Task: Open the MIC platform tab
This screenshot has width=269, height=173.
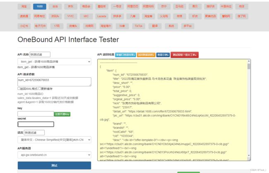Action: pos(86,16)
